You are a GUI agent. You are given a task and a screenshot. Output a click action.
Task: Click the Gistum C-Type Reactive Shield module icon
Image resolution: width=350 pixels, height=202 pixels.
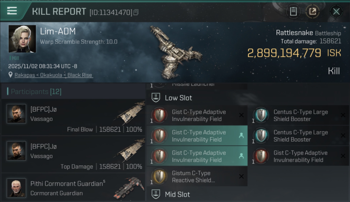tap(159, 176)
